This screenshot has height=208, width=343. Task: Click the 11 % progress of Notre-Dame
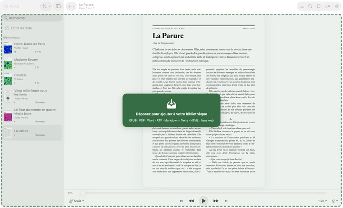38,52
